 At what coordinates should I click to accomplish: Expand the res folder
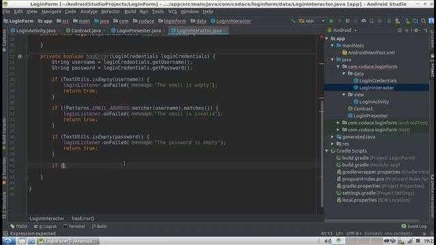coord(332,144)
